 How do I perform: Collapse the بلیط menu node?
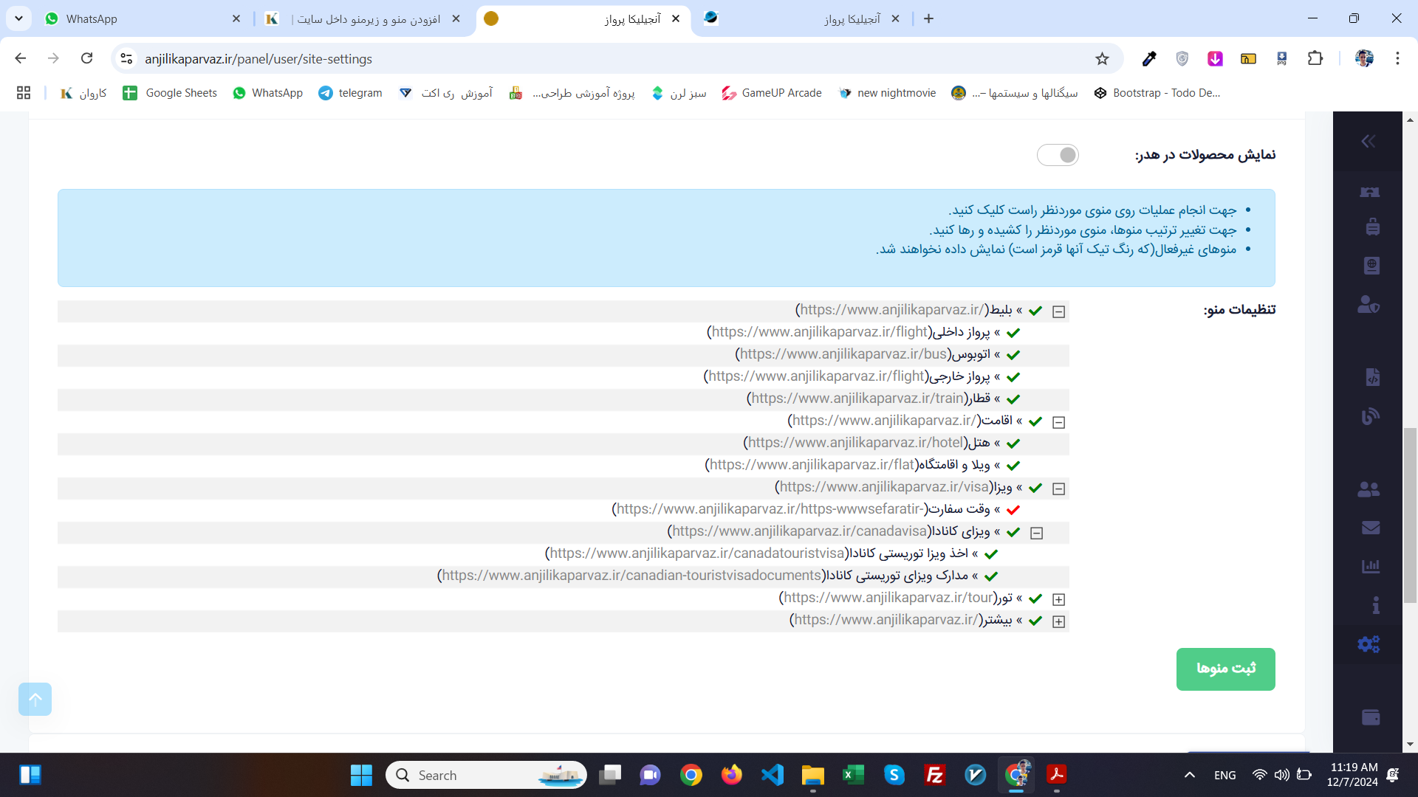(1058, 311)
